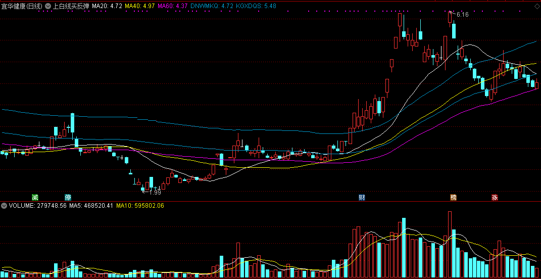Select the 上白线买反弹 indicator name
This screenshot has width=541, height=279.
point(70,6)
